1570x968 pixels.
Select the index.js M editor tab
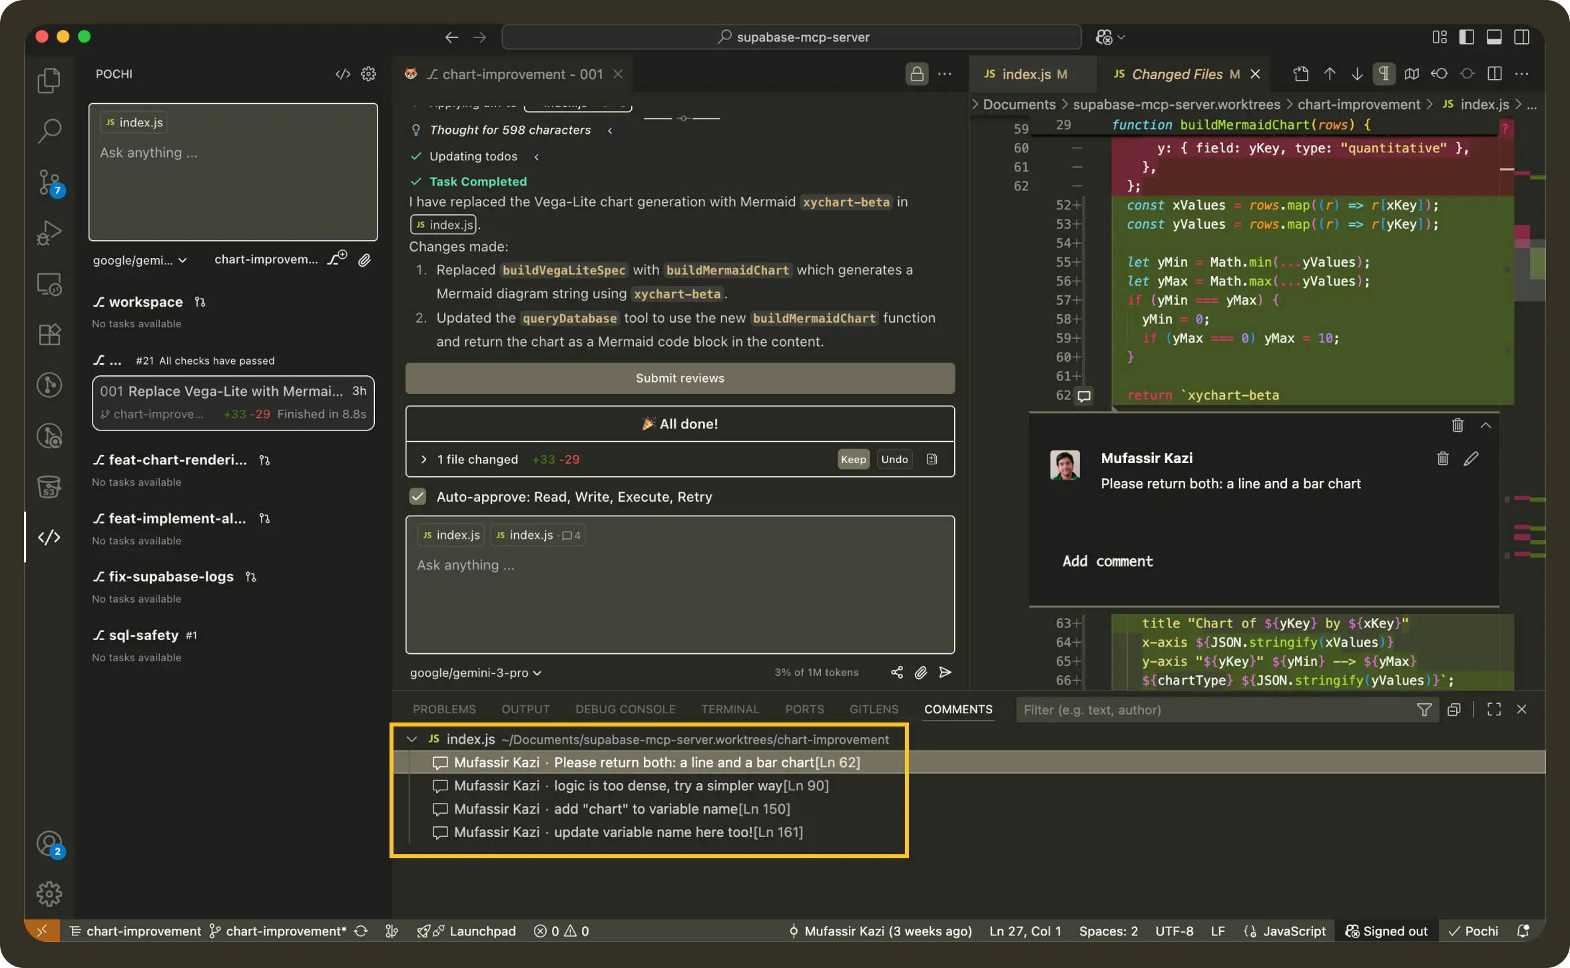point(1026,74)
